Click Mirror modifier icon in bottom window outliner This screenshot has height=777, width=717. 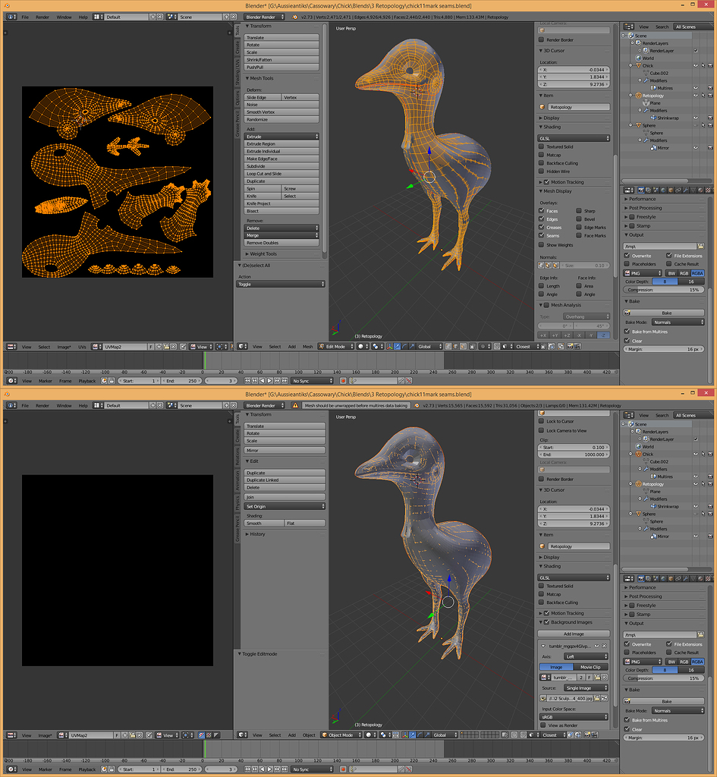(x=653, y=536)
